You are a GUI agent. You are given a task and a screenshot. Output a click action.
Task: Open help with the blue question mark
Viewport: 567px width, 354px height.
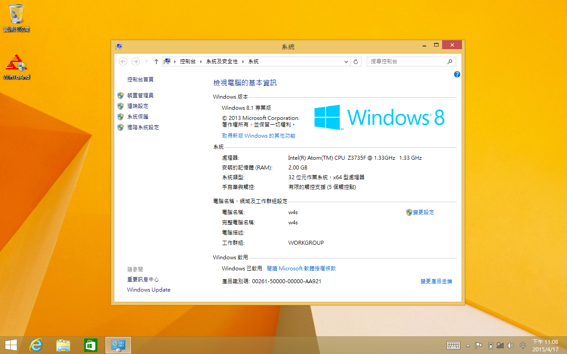[457, 74]
